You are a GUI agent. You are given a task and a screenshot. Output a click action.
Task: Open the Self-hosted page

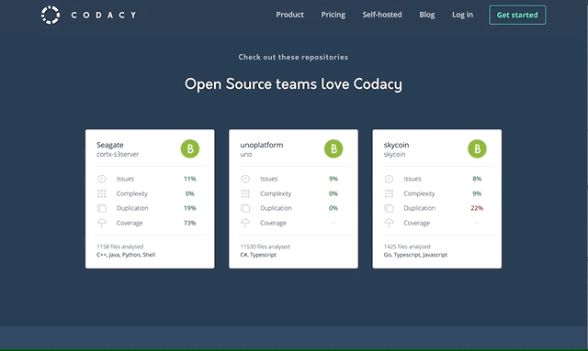pos(382,15)
